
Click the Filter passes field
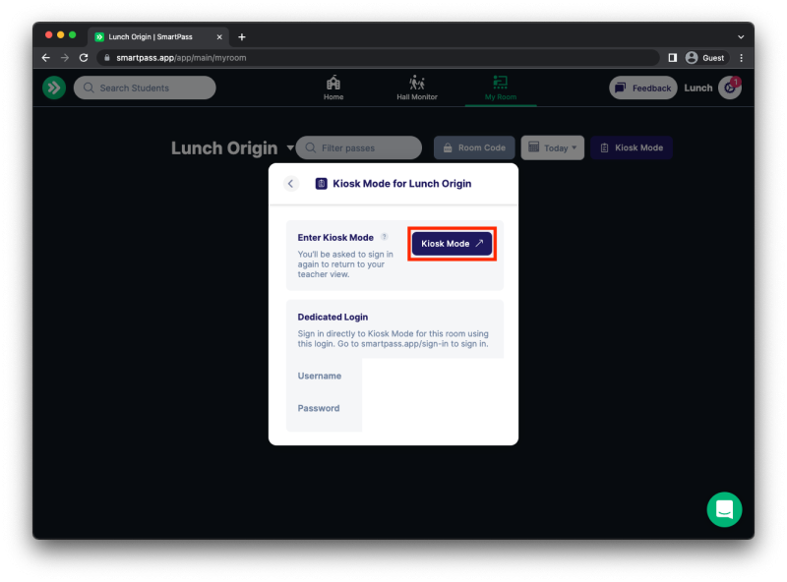pos(358,147)
